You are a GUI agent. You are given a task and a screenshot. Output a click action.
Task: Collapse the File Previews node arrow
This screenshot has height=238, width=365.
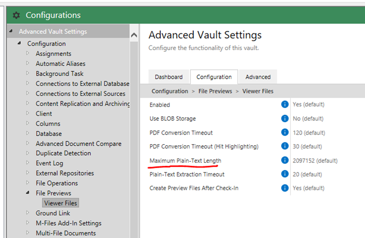click(x=28, y=193)
